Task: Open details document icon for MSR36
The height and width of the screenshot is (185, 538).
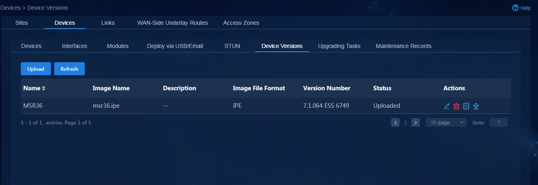Action: coord(466,106)
